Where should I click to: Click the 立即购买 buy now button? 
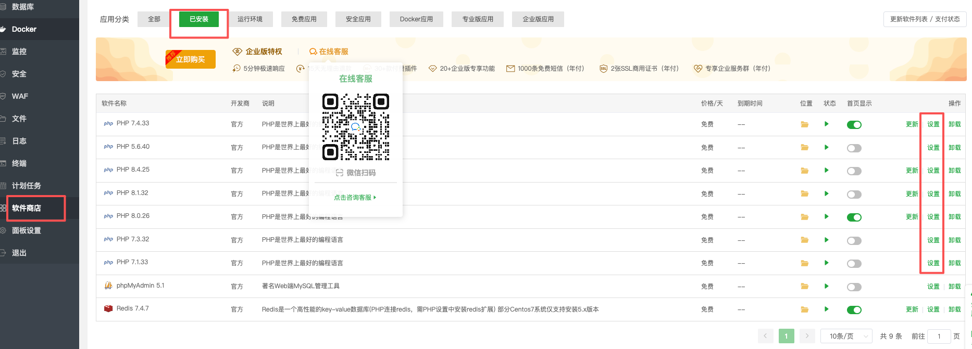coord(191,59)
